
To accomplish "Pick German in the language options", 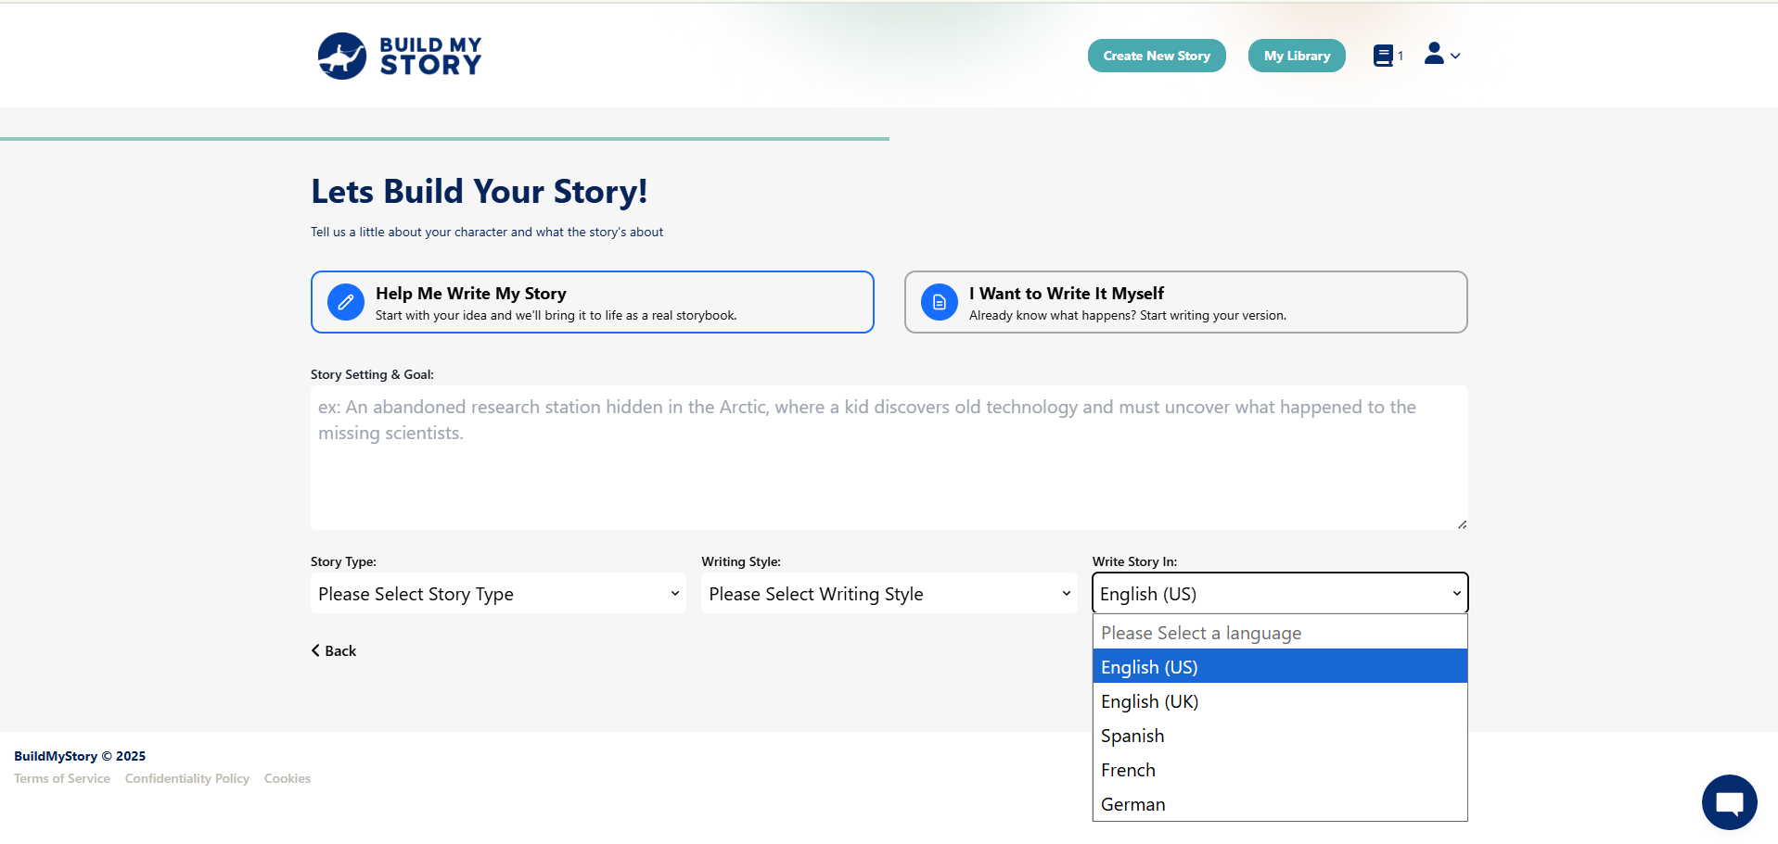I will pyautogui.click(x=1132, y=804).
